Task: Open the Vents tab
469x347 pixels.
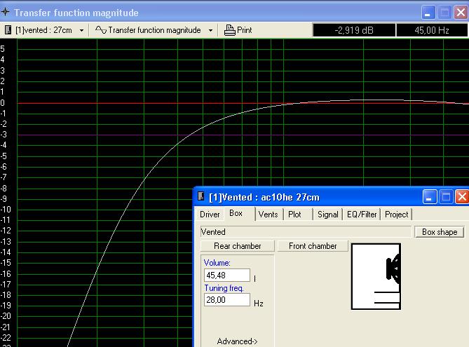Action: (268, 215)
